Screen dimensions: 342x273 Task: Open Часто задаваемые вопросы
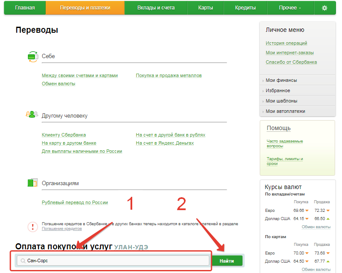285,143
